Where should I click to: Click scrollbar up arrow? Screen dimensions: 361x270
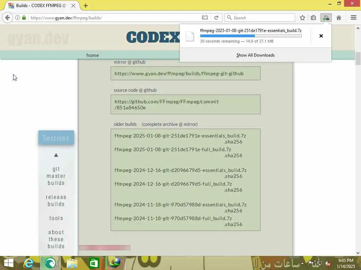click(358, 28)
